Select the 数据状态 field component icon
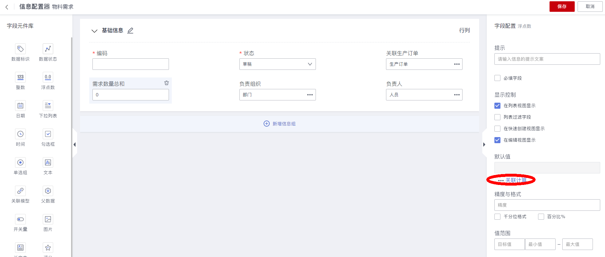 pos(48,49)
